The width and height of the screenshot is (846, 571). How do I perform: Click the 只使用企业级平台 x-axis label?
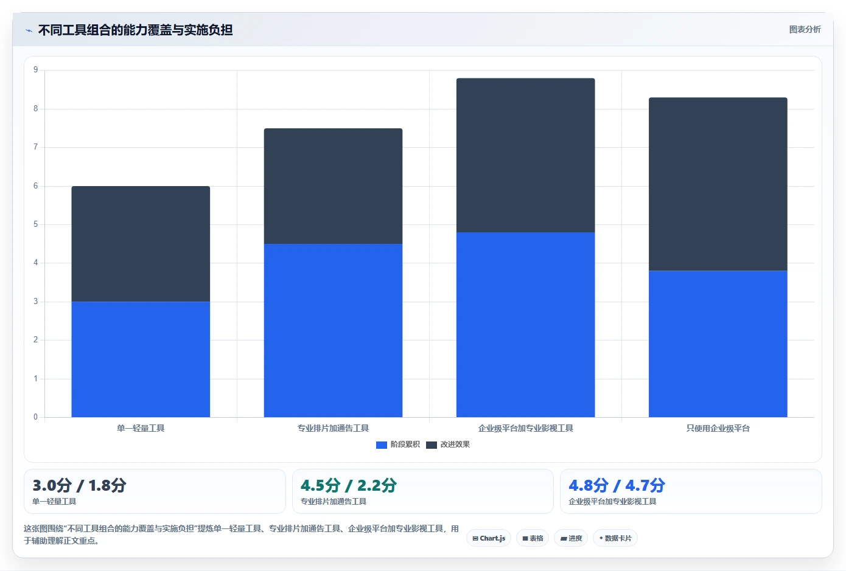(718, 428)
